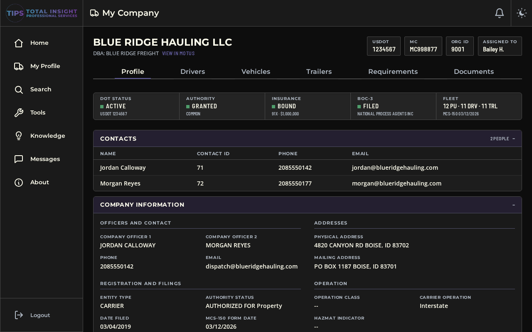532x332 pixels.
Task: Click contact phone 2085550177
Action: click(295, 183)
